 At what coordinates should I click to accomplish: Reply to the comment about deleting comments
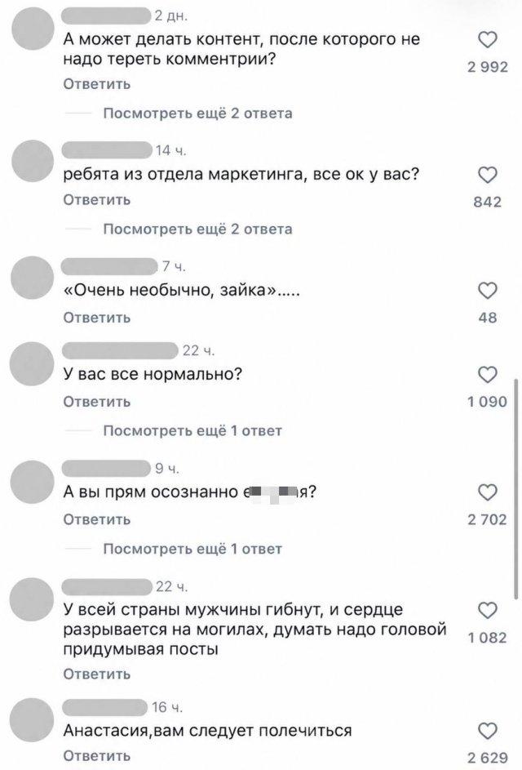[x=96, y=84]
